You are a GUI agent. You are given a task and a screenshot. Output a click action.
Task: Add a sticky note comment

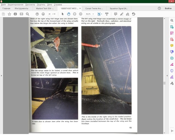[115, 14]
